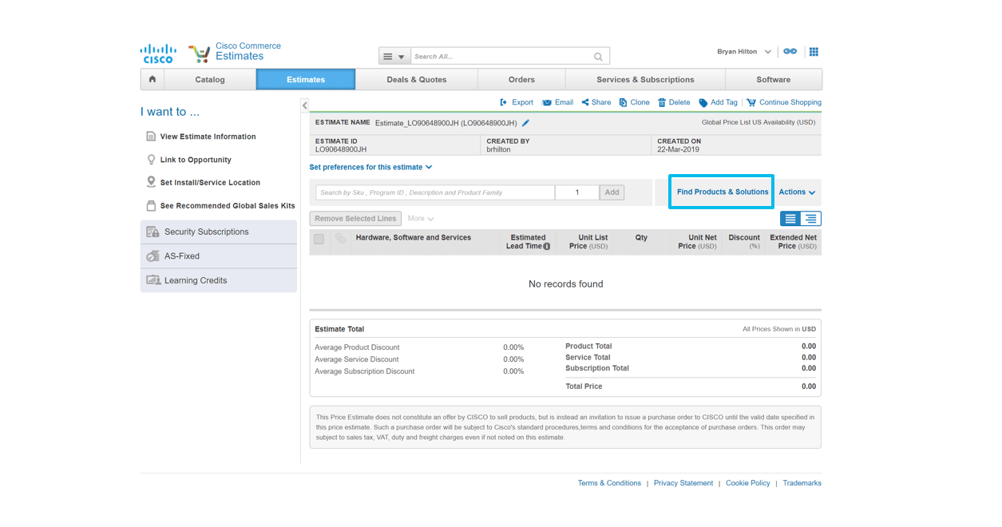Collapse the I want to sidebar
Screen dimensions: 1002x527
tap(305, 105)
